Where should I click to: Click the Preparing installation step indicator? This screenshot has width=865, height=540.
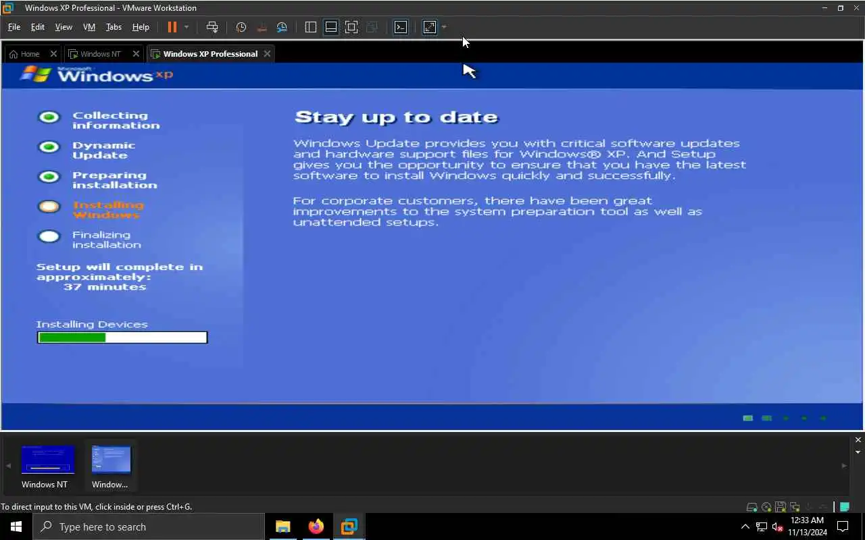(49, 177)
